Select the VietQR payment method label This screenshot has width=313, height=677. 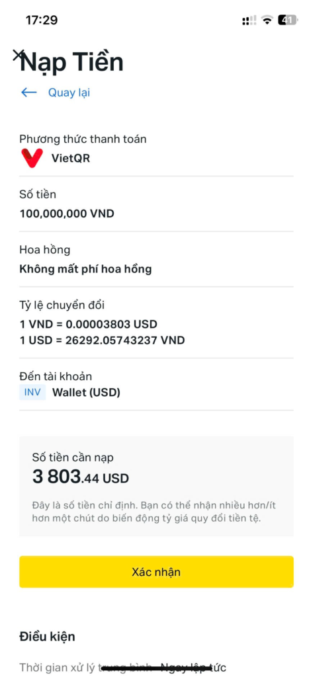tap(70, 158)
